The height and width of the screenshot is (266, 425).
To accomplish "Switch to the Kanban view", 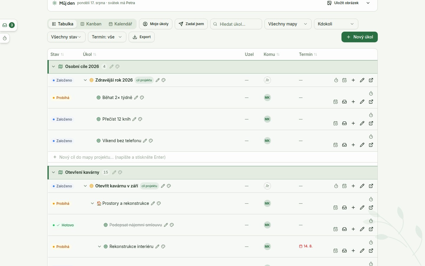I will [91, 24].
